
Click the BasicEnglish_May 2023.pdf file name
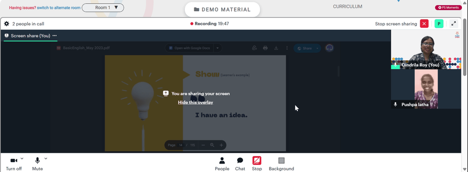(x=86, y=48)
